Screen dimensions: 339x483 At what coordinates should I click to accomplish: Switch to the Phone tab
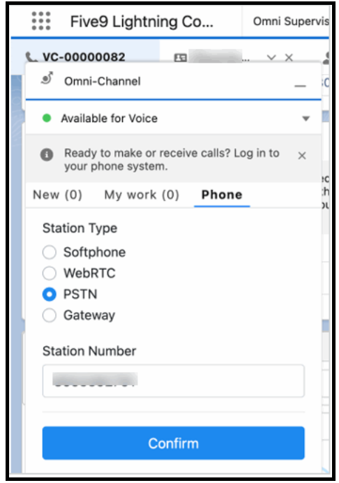[222, 195]
